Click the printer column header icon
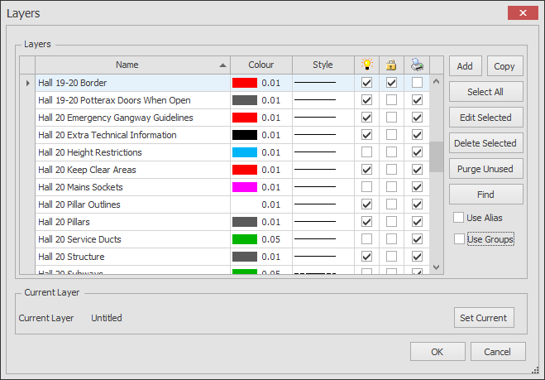The image size is (545, 380). point(417,65)
